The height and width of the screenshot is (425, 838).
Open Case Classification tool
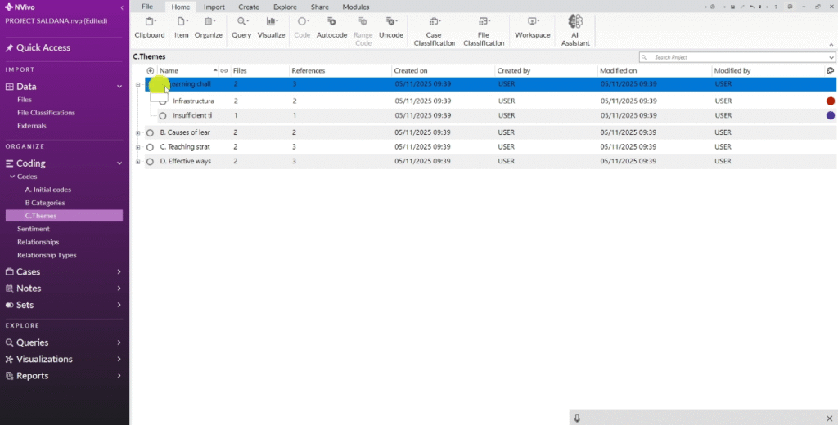(434, 29)
